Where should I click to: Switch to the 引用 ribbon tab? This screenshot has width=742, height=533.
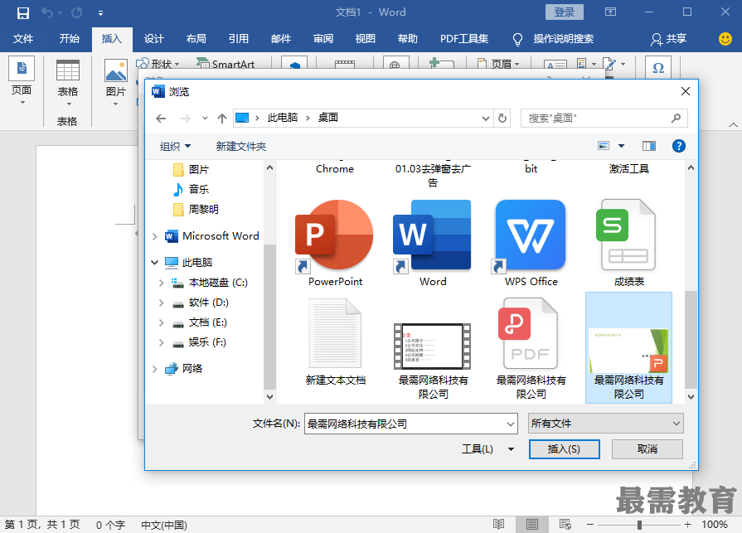[239, 39]
